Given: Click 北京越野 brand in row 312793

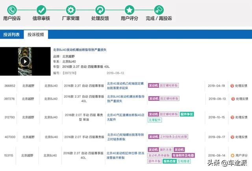Looking at the screenshot, I should click(x=28, y=117).
